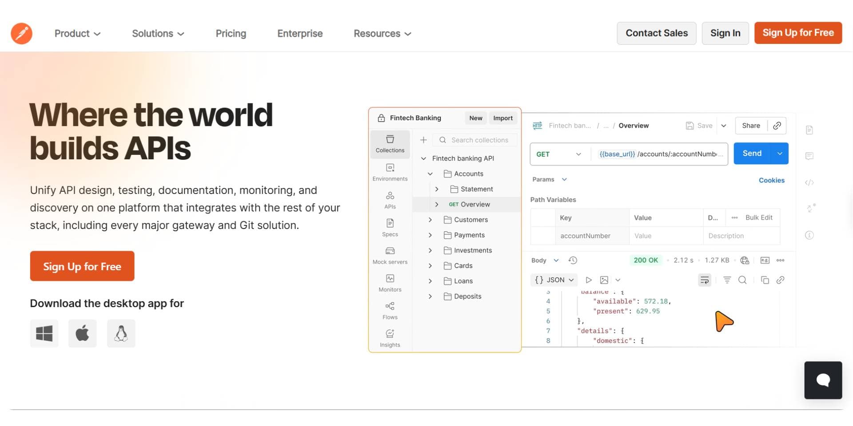Click the search icon in response toolbar
Image resolution: width=853 pixels, height=426 pixels.
(x=742, y=280)
